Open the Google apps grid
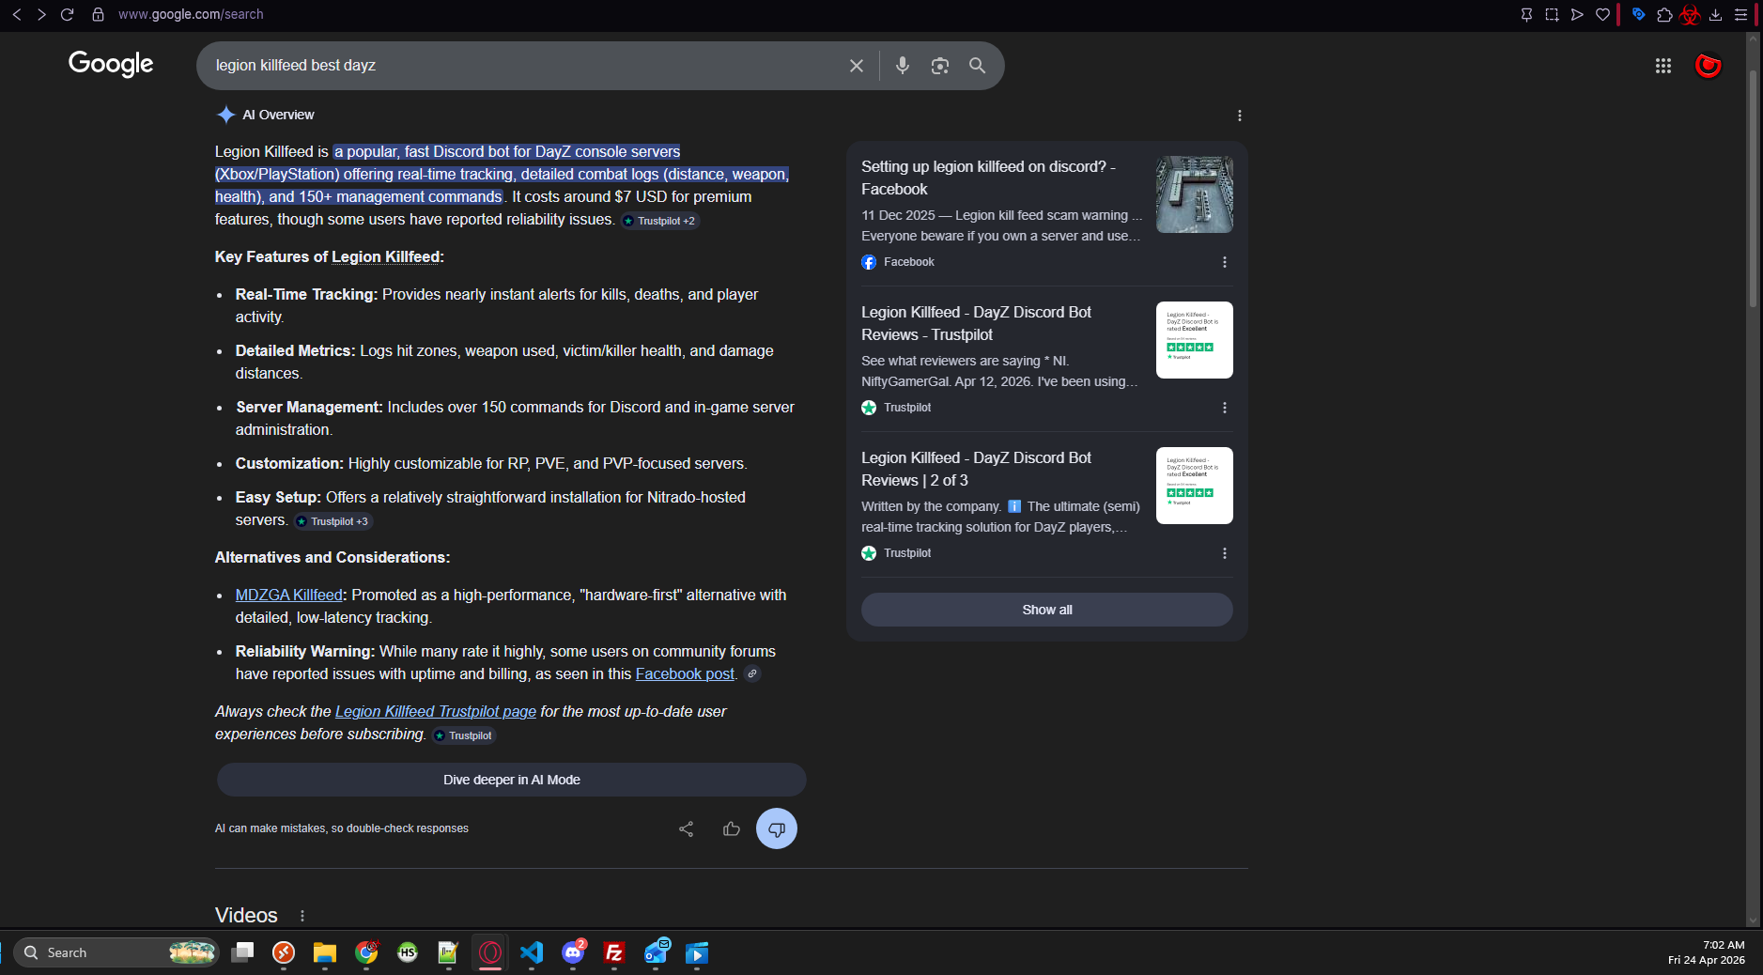This screenshot has width=1763, height=975. point(1663,66)
